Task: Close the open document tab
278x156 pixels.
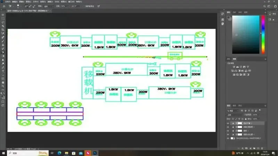Action: tap(50, 11)
